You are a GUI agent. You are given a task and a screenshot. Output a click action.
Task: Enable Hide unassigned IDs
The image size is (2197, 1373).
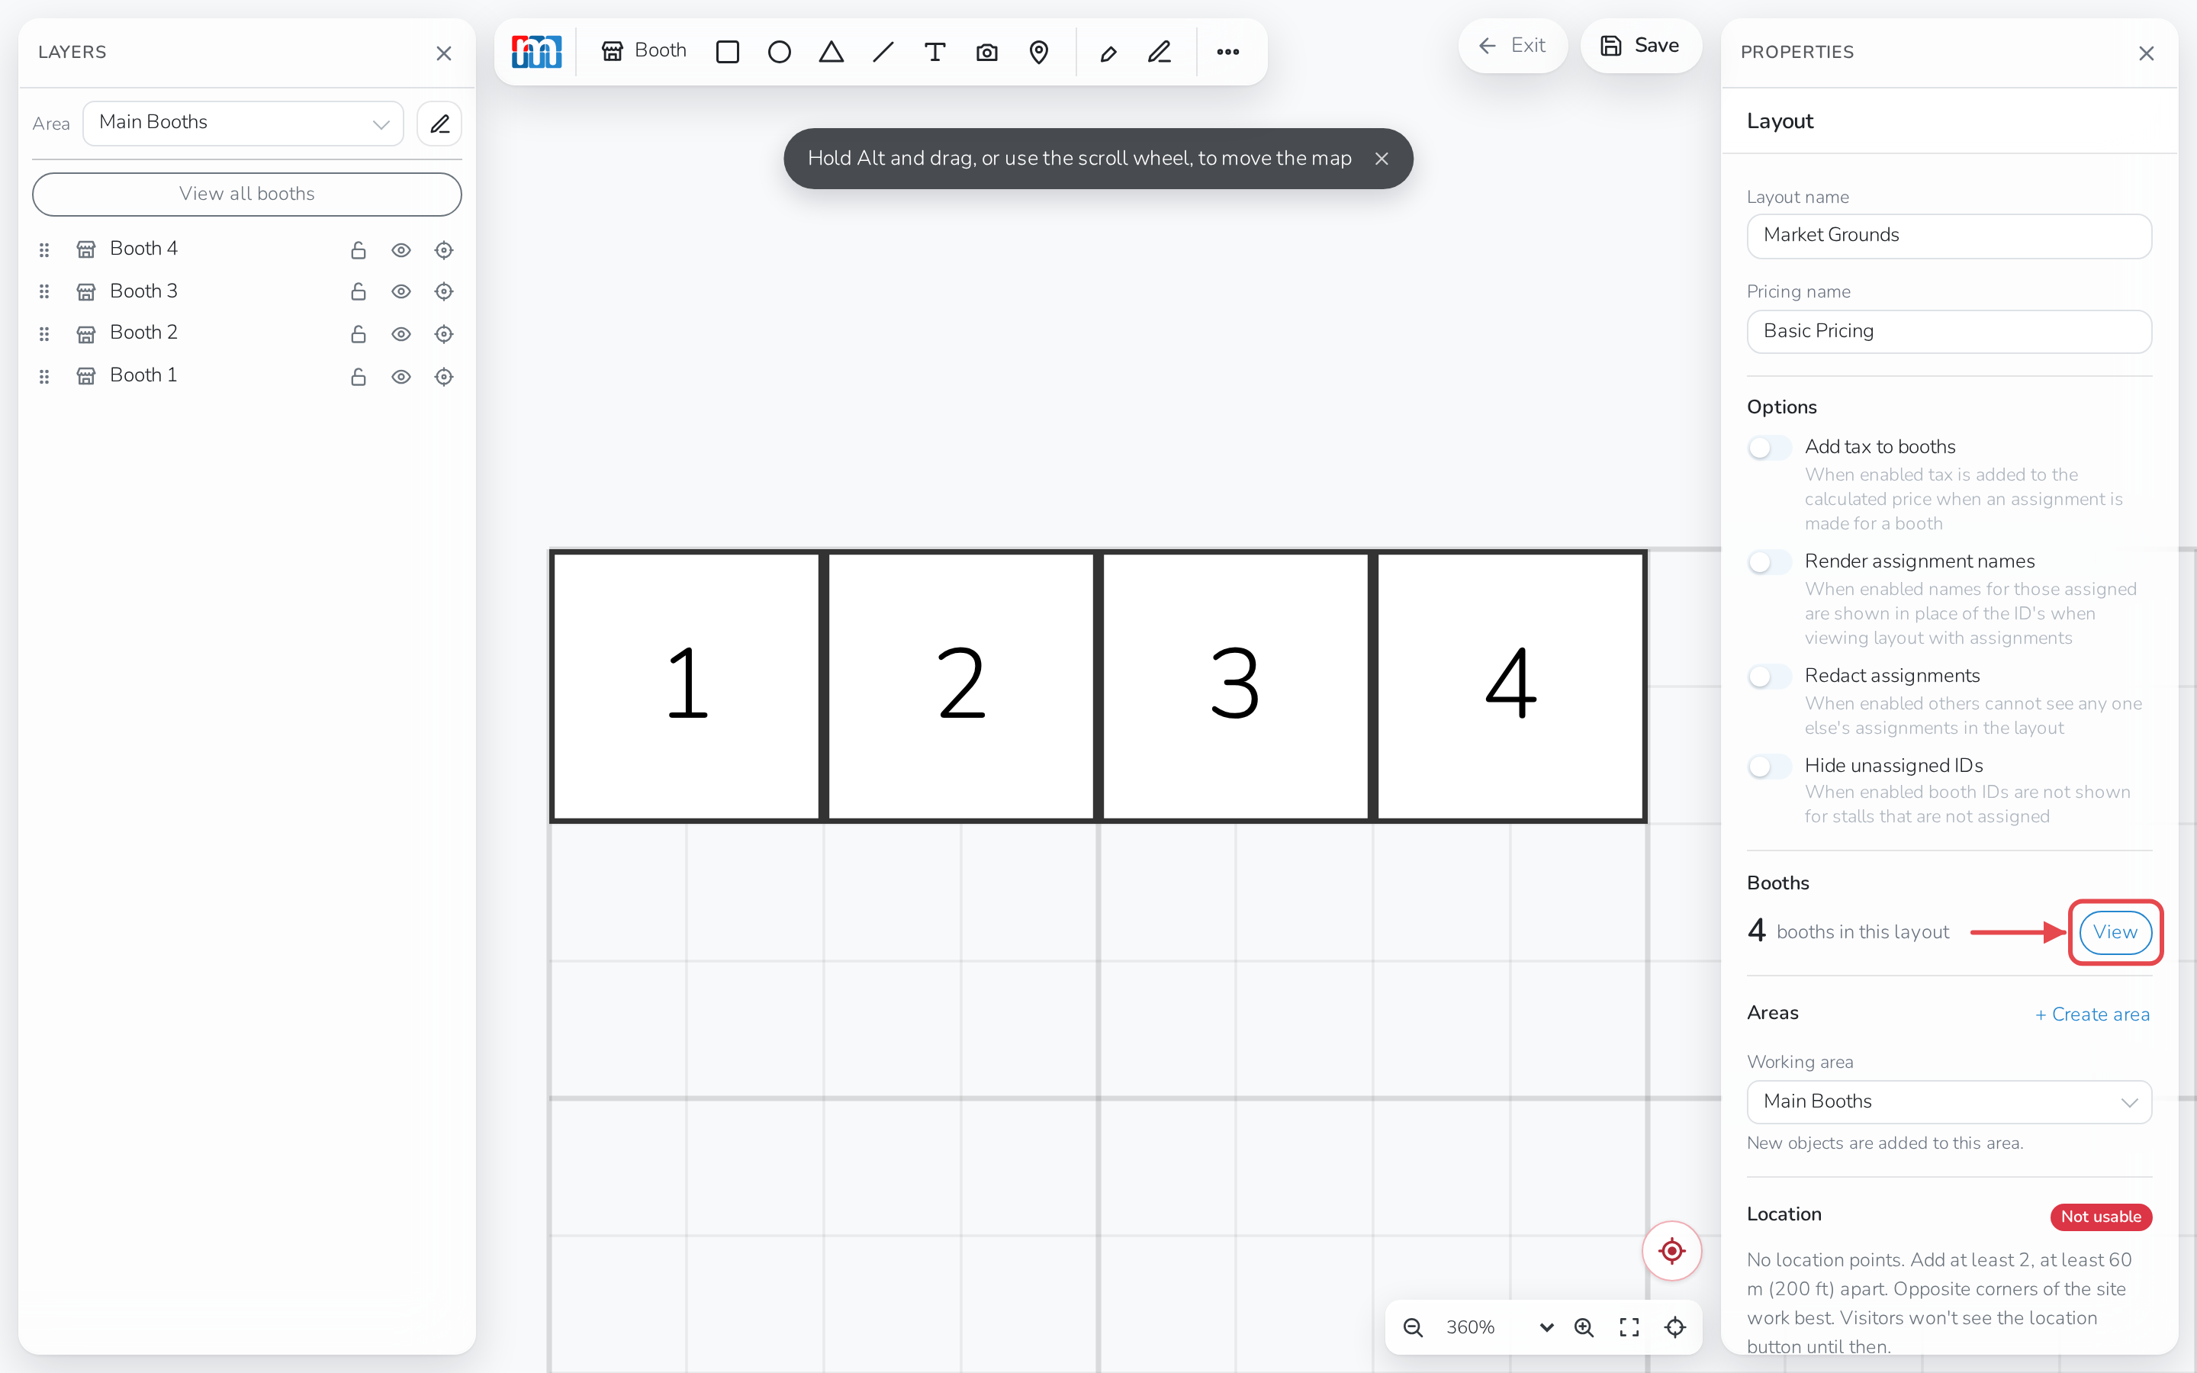tap(1768, 766)
